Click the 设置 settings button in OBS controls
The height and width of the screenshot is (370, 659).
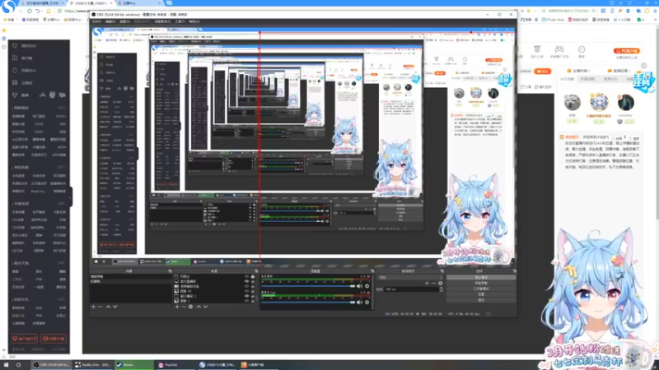(x=481, y=294)
